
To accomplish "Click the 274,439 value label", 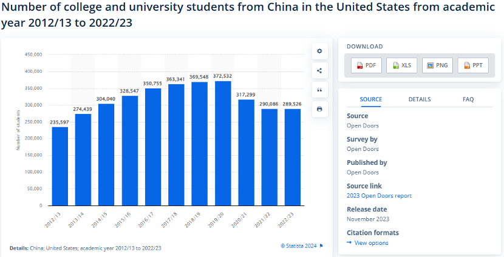I will (83, 109).
